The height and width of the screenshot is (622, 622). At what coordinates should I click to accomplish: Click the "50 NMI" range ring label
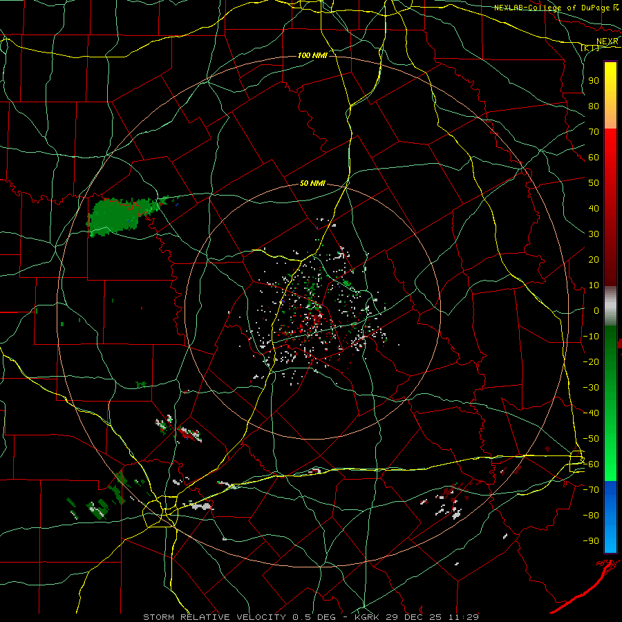[312, 183]
